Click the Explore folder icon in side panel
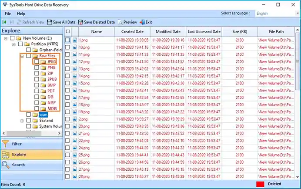The width and height of the screenshot is (301, 189). tap(6, 155)
